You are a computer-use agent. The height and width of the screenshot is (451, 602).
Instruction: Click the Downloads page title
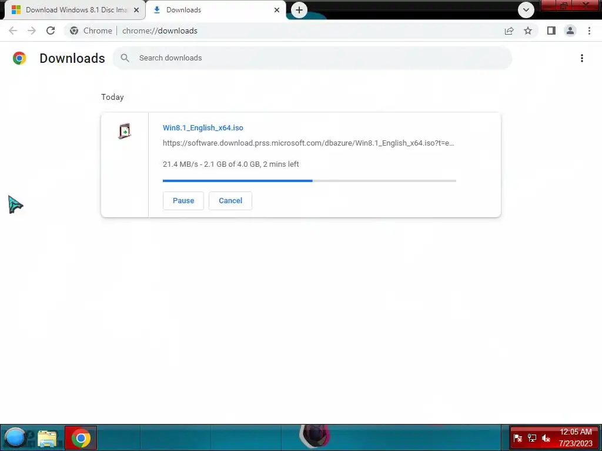coord(72,58)
